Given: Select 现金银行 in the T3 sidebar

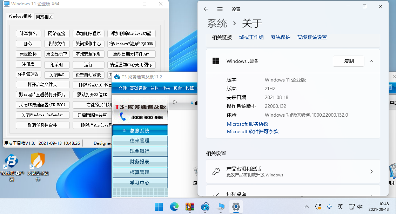Looking at the screenshot, I should tap(140, 151).
